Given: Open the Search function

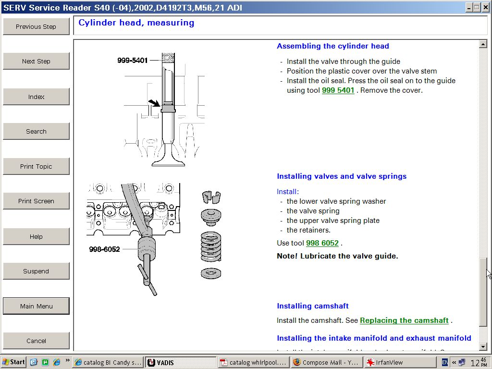Looking at the screenshot, I should pos(36,131).
